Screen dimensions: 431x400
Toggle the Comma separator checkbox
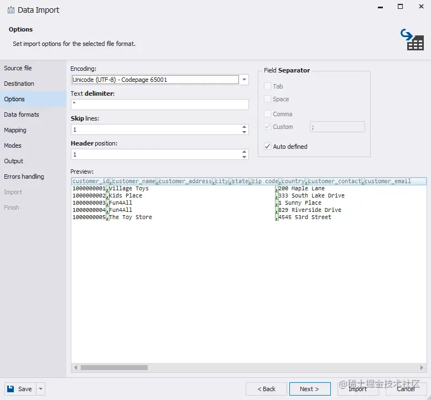point(267,114)
